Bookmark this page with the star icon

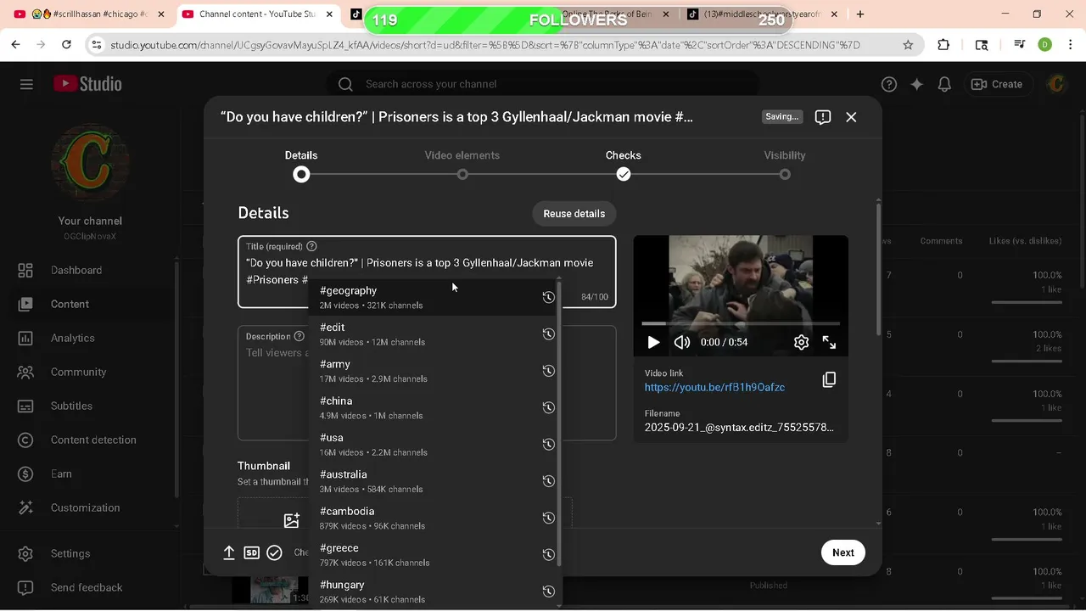point(908,45)
